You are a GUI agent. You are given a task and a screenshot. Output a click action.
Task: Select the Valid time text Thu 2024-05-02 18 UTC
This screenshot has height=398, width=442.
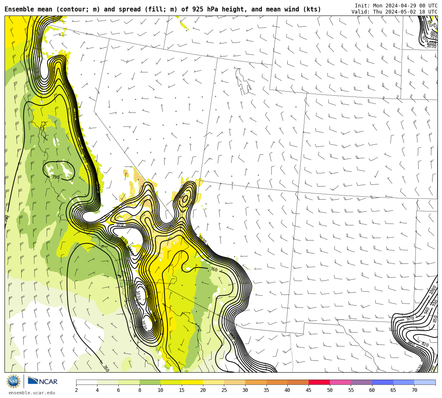395,11
